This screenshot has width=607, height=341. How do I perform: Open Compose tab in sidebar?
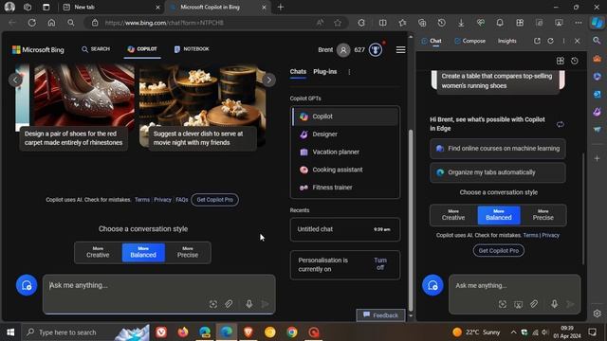[x=469, y=41]
